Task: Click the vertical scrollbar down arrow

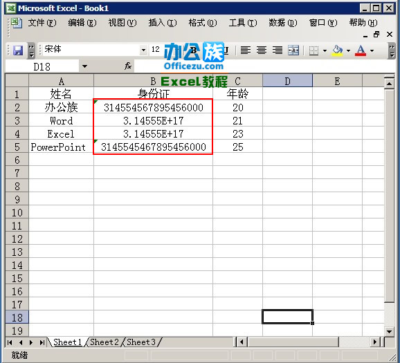Action: coord(390,331)
